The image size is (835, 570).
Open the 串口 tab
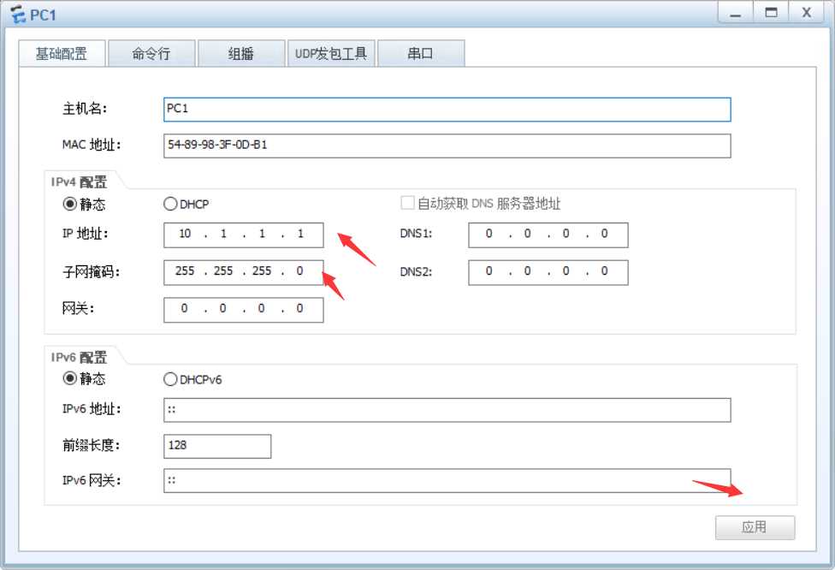pyautogui.click(x=421, y=53)
